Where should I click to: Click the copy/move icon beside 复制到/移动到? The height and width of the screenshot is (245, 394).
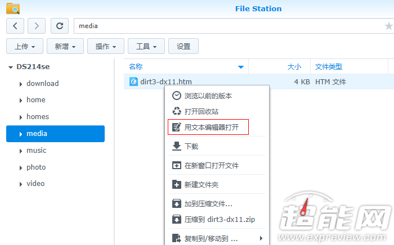(x=176, y=238)
